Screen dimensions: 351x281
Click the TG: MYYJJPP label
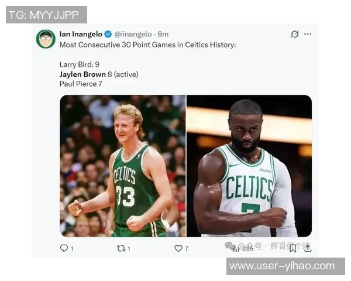pyautogui.click(x=46, y=15)
